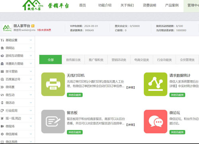Click the icon beside 摇一摇周边

pos(2,118)
